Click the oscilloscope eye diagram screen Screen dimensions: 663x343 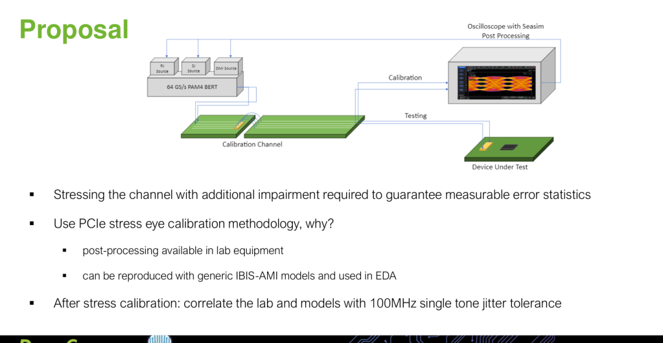(x=496, y=82)
